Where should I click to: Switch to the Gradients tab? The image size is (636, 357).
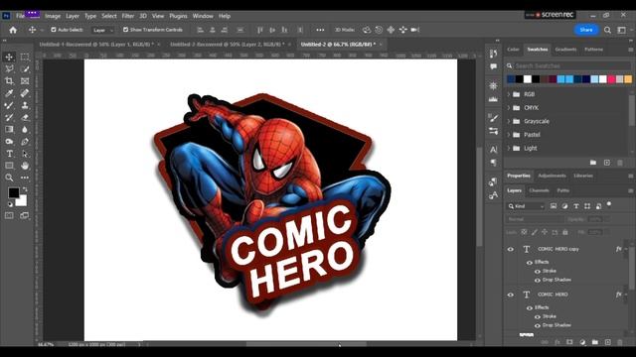[x=565, y=50]
